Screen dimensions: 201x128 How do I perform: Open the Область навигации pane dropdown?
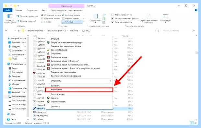tap(10, 19)
